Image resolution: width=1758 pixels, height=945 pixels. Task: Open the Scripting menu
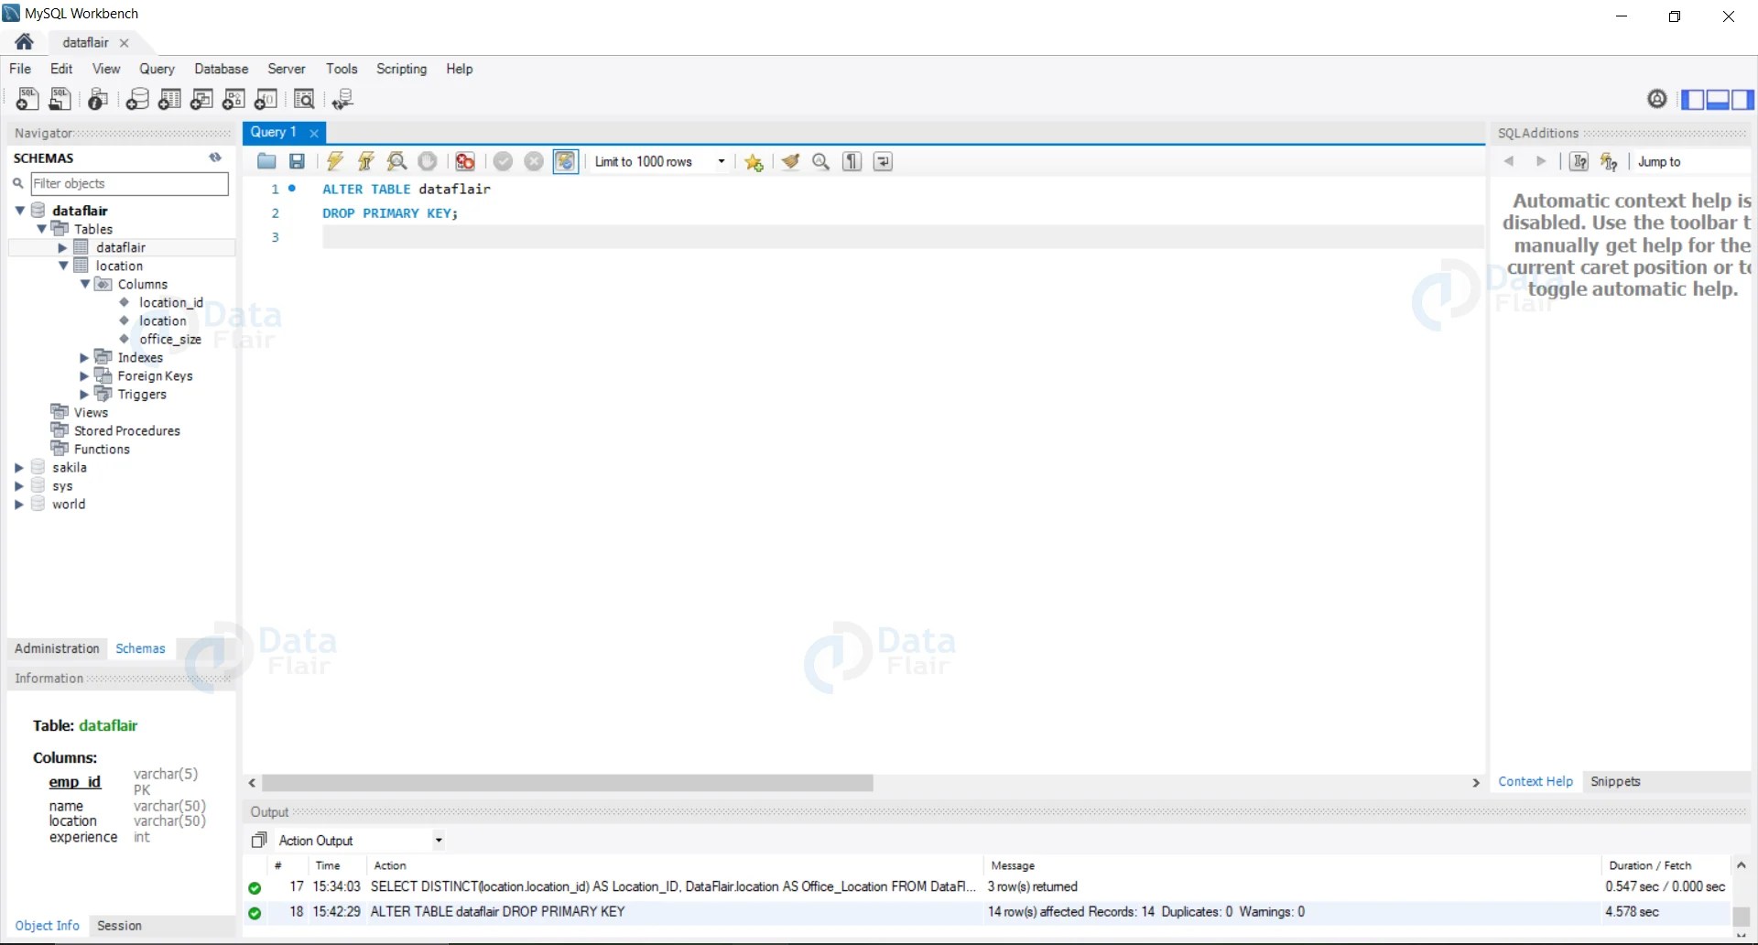(401, 69)
